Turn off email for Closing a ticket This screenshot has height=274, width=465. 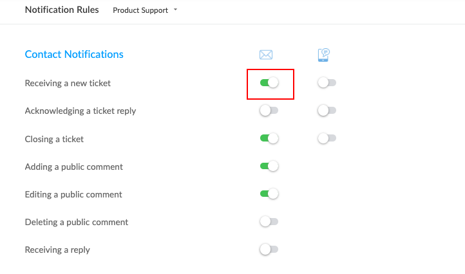click(x=269, y=138)
